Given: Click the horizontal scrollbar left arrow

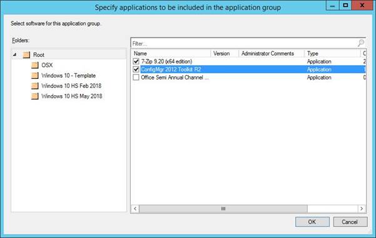Looking at the screenshot, I should click(135, 209).
